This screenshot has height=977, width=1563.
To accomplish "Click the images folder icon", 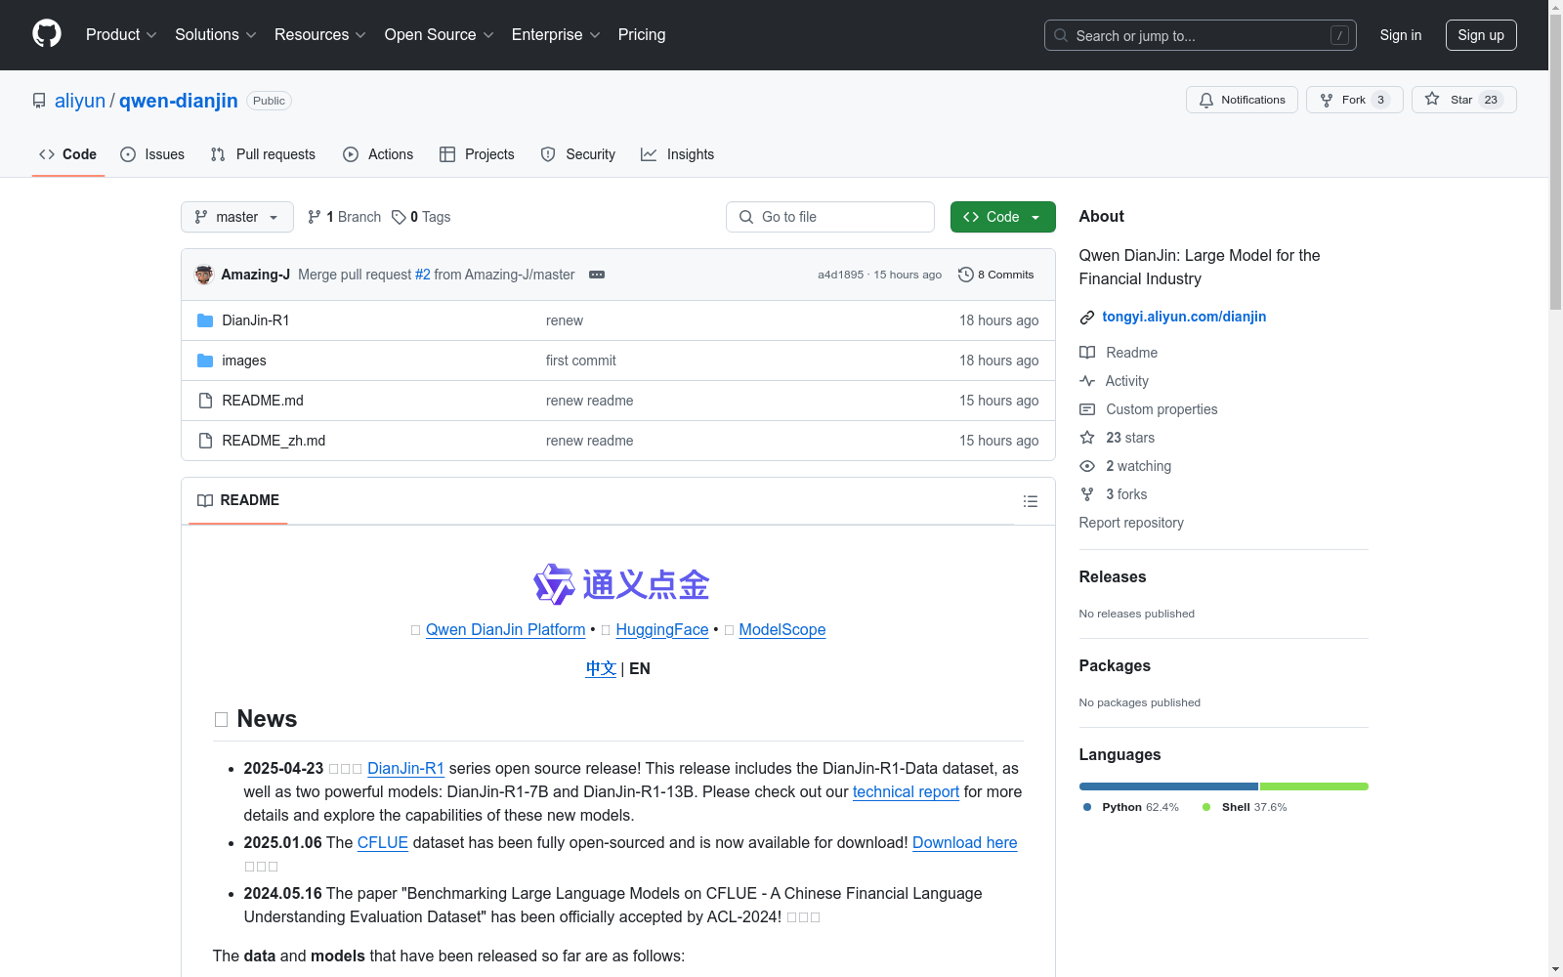I will point(205,361).
